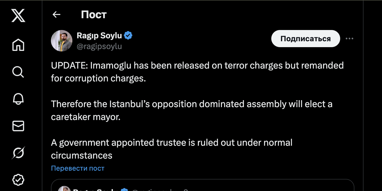Click the Ragıp Soylu display name
Viewport: 382px width, 191px height.
coord(99,35)
